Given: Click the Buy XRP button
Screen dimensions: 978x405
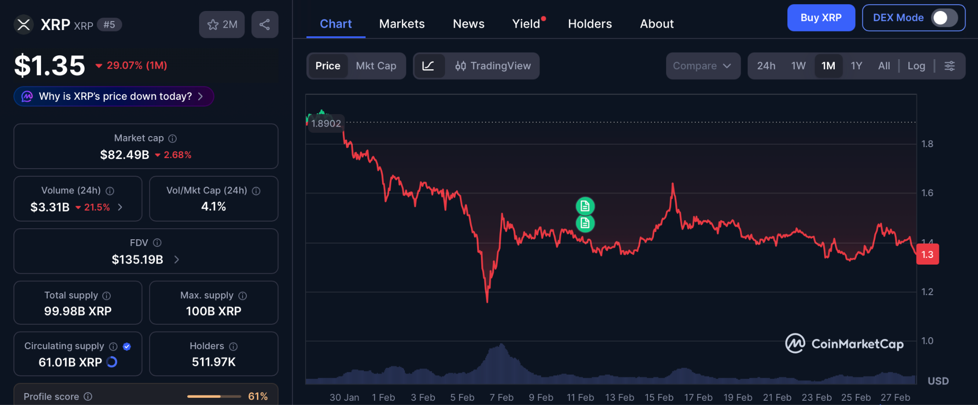Looking at the screenshot, I should 820,18.
